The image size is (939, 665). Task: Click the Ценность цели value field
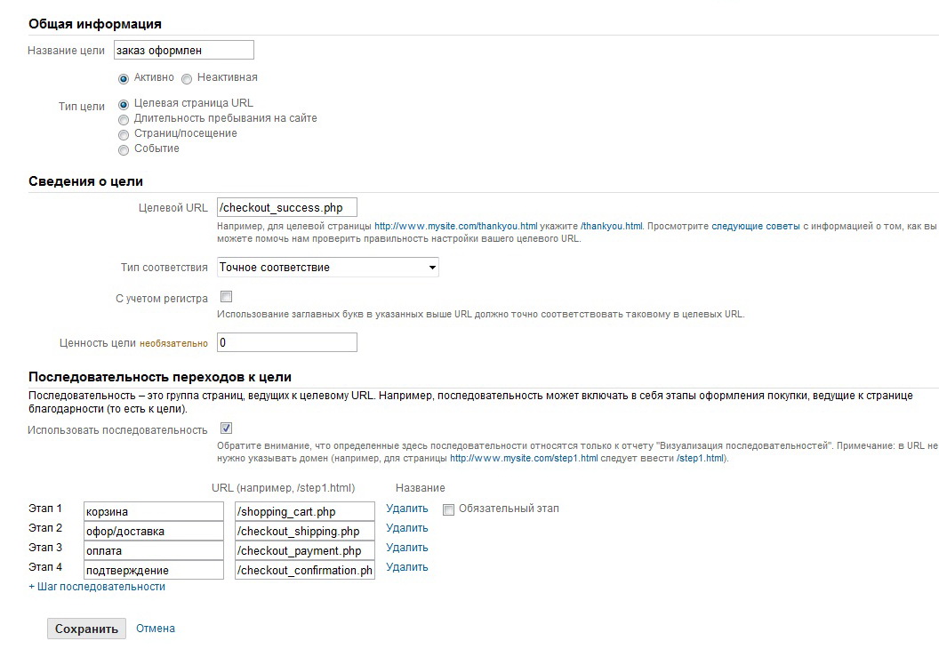coord(286,342)
